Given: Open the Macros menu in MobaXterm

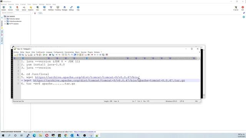Looking at the screenshot, I should (48, 4).
